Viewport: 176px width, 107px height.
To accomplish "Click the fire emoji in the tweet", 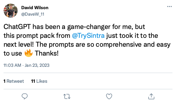I will coord(29,53).
